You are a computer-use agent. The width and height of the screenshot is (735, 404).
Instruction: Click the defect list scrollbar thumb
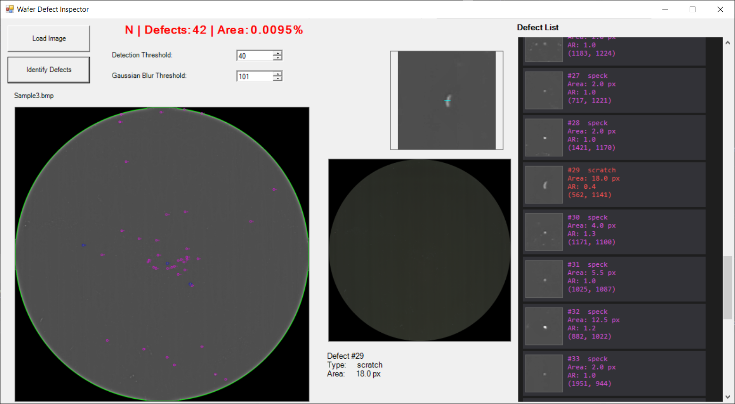[x=728, y=288]
